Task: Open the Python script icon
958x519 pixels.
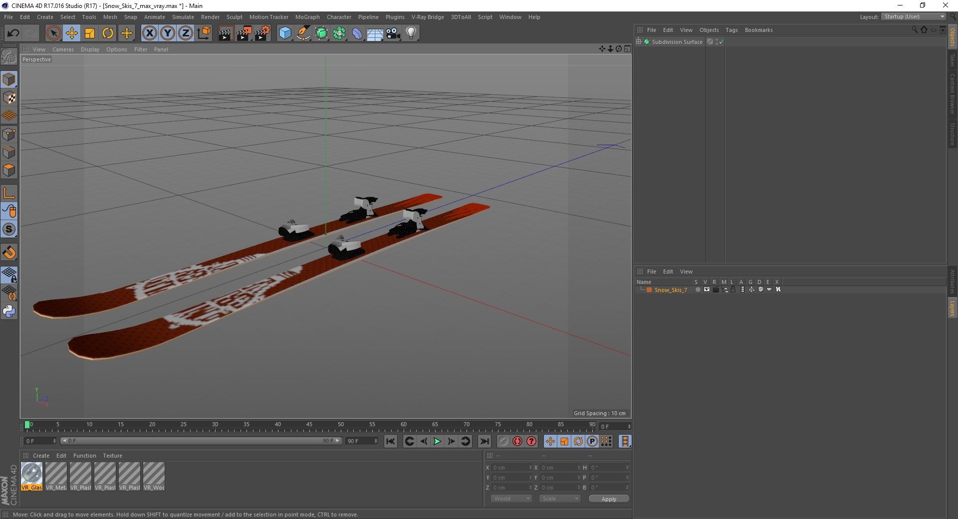Action: pos(9,311)
